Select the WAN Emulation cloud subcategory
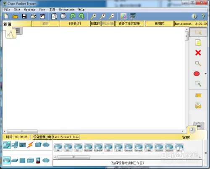This screenshot has height=169, width=210. [x=46, y=160]
